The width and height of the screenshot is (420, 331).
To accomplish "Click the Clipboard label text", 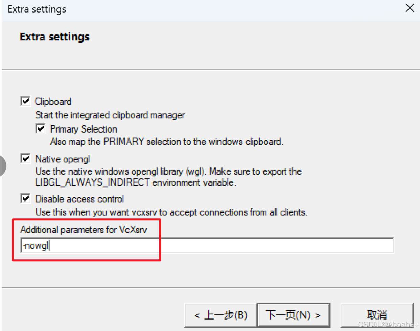I will (x=53, y=101).
